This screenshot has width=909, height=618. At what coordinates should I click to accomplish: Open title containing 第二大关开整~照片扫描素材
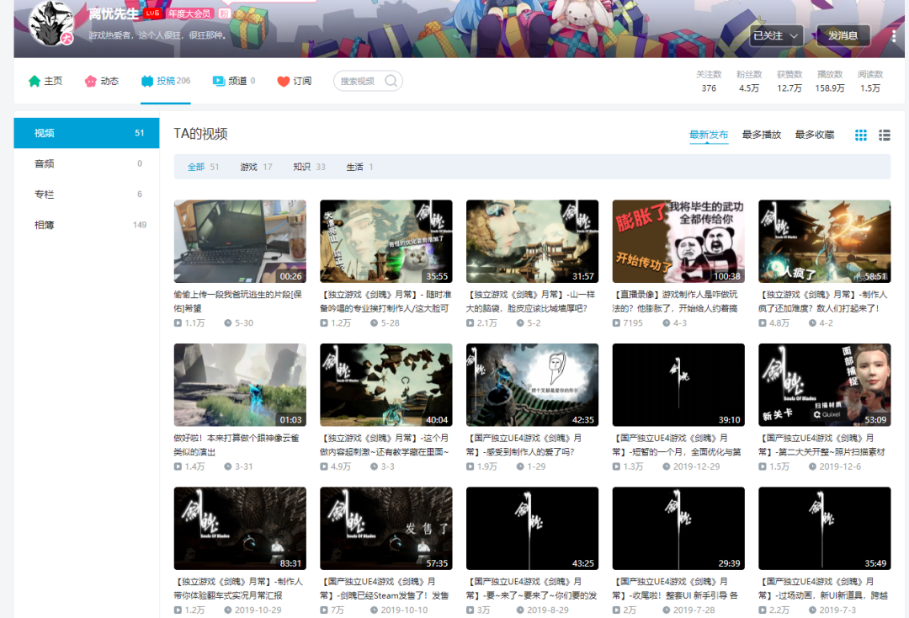(x=822, y=445)
